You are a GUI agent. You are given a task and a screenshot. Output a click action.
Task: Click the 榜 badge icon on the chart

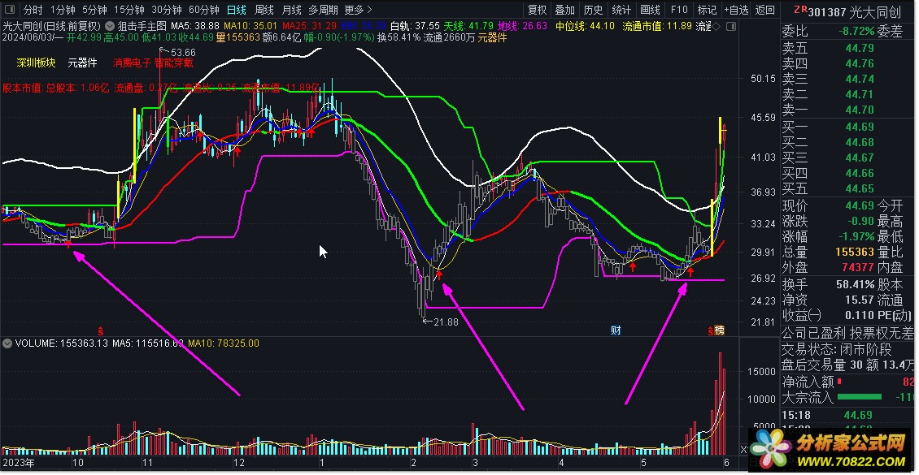coord(719,330)
